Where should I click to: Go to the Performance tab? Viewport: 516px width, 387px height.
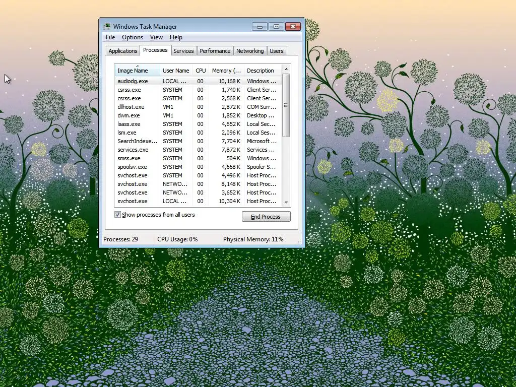(x=215, y=51)
